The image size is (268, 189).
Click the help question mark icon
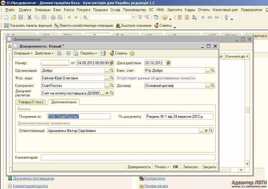point(132,53)
